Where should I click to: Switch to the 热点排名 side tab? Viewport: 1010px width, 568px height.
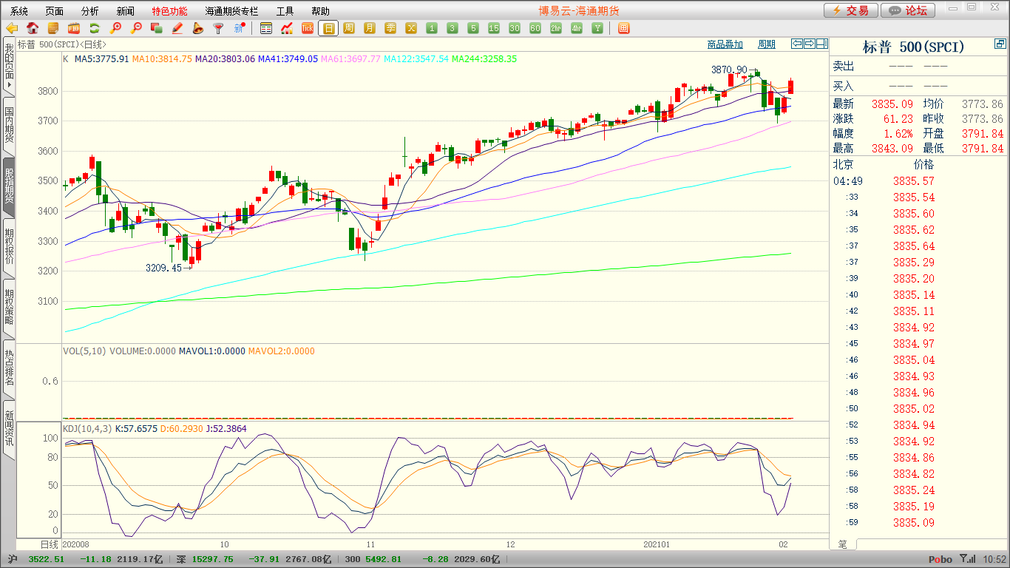(x=9, y=368)
